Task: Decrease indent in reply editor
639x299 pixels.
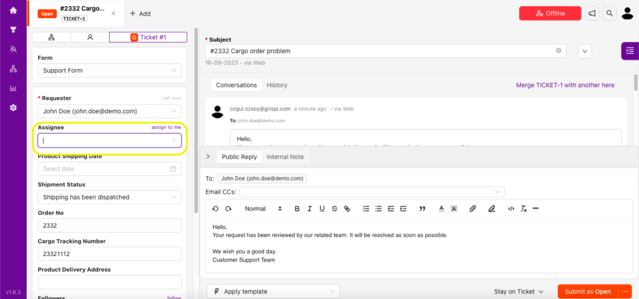Action: coord(391,209)
